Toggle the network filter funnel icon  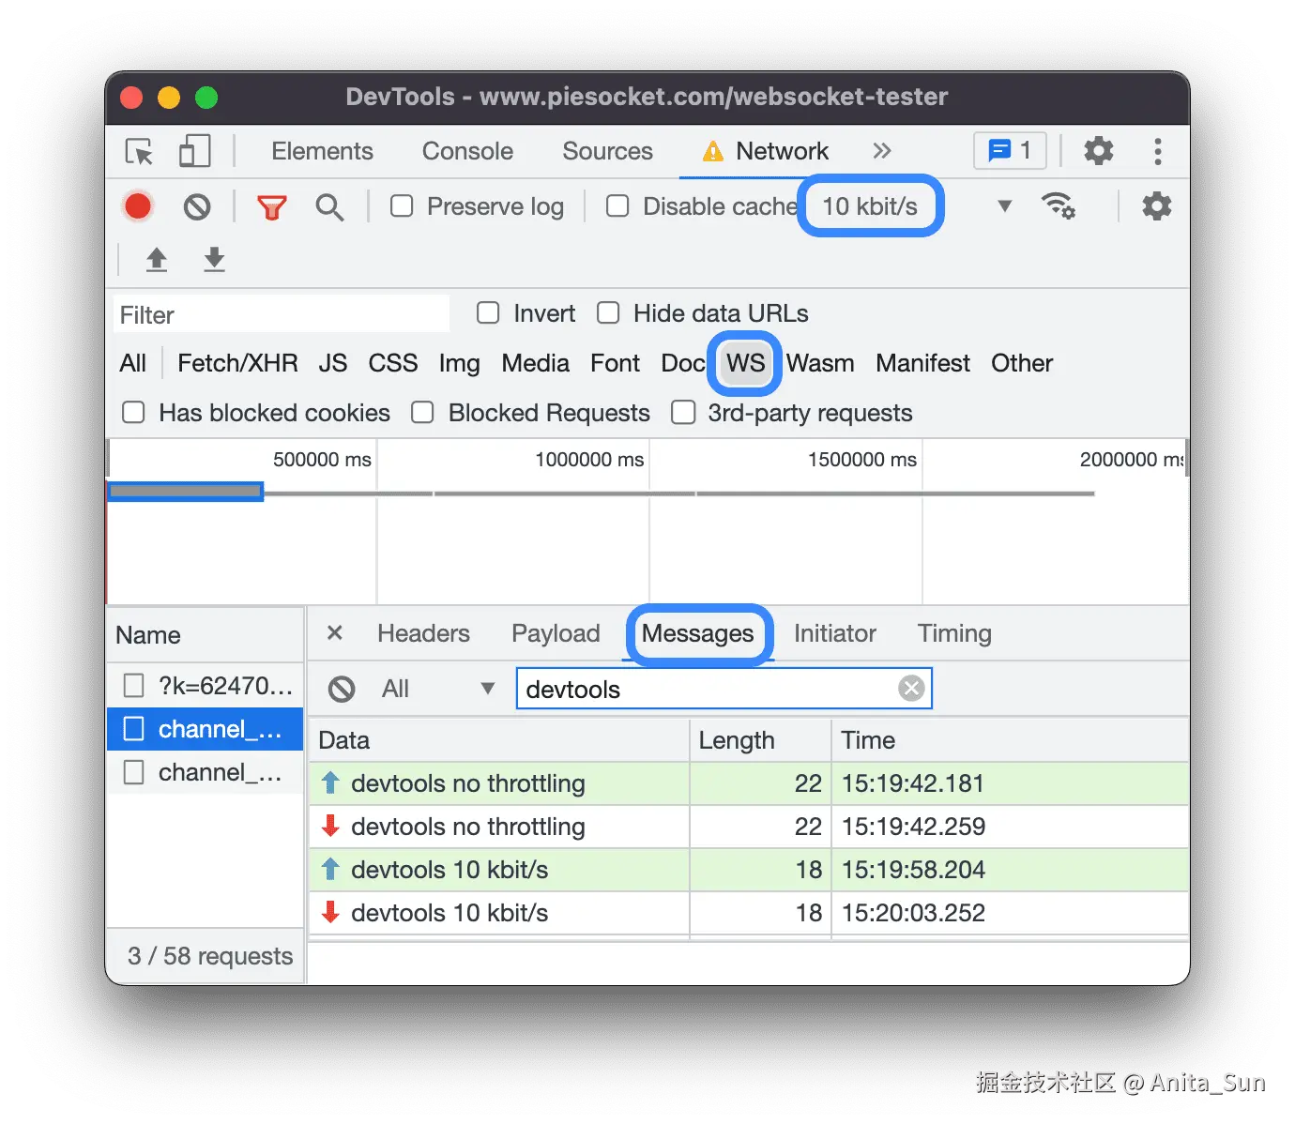pyautogui.click(x=272, y=206)
